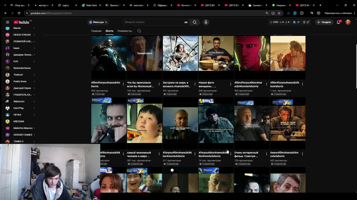The height and width of the screenshot is (200, 357).
Task: Expand the browser tab search chevron
Action: [5, 5]
